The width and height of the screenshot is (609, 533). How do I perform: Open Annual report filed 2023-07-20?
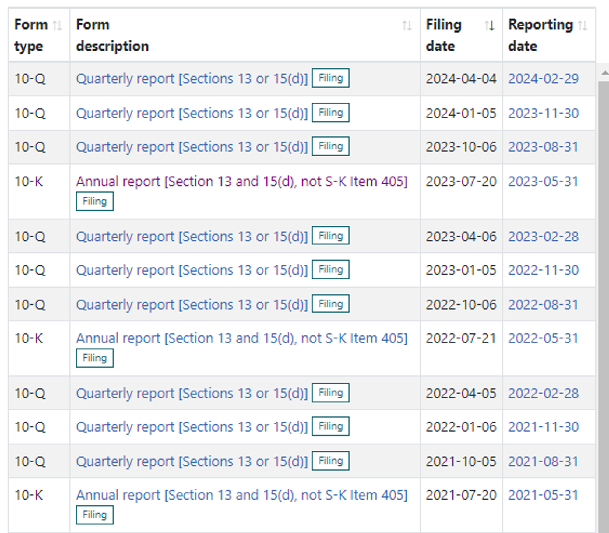[241, 182]
